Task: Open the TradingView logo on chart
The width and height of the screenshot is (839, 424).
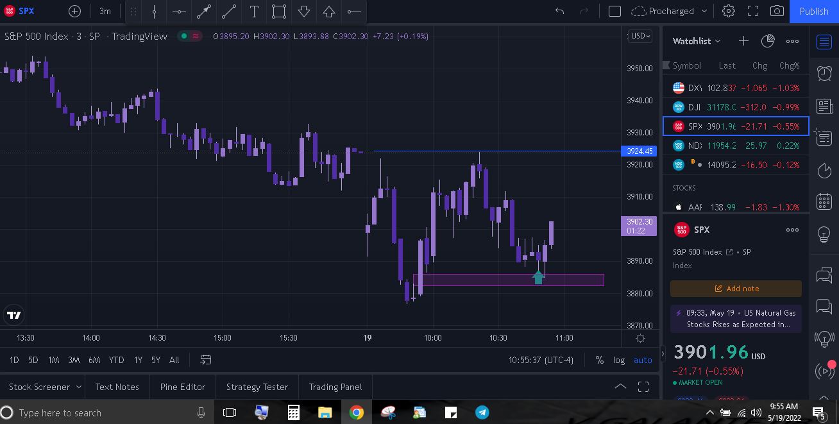Action: [13, 315]
